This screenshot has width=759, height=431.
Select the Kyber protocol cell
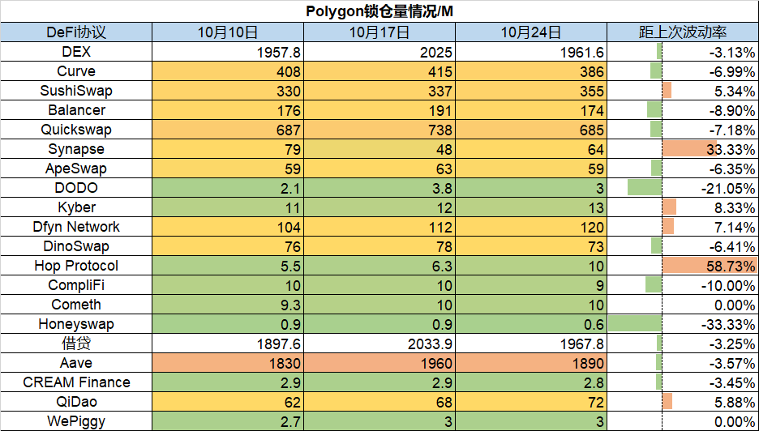[x=76, y=207]
